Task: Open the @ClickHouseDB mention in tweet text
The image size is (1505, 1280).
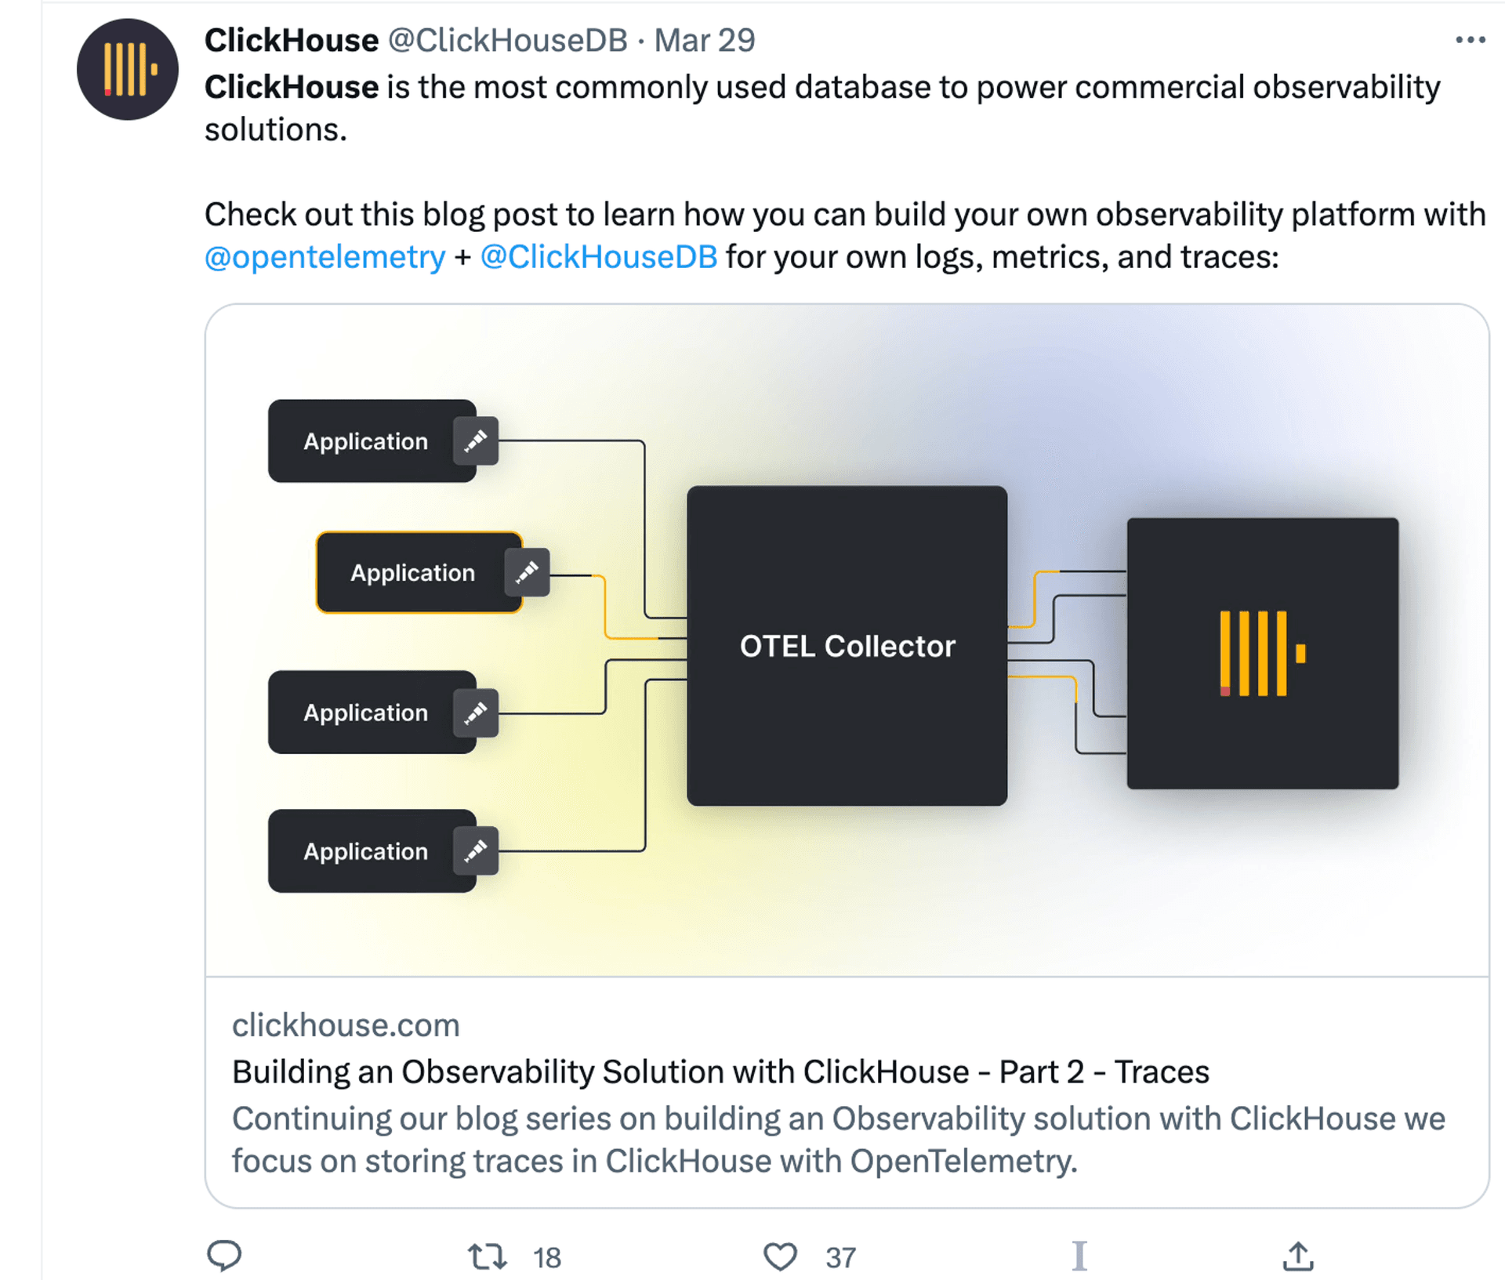Action: click(599, 257)
